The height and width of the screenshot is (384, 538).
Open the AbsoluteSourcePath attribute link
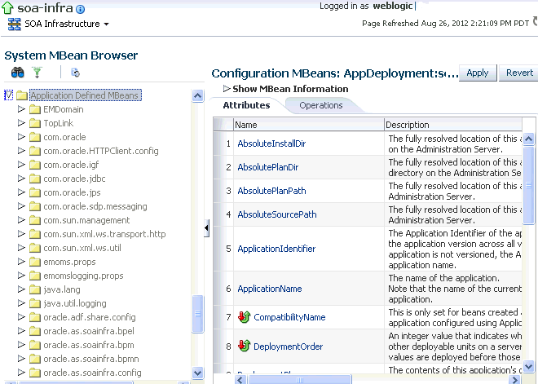277,214
